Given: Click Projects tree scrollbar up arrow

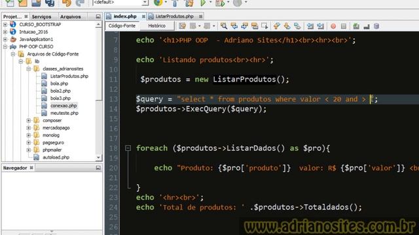Looking at the screenshot, I should 98,25.
